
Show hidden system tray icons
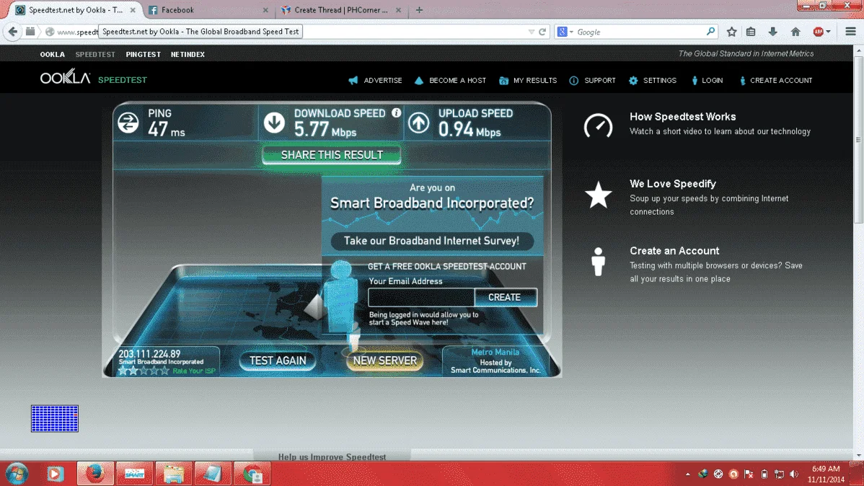pyautogui.click(x=688, y=474)
